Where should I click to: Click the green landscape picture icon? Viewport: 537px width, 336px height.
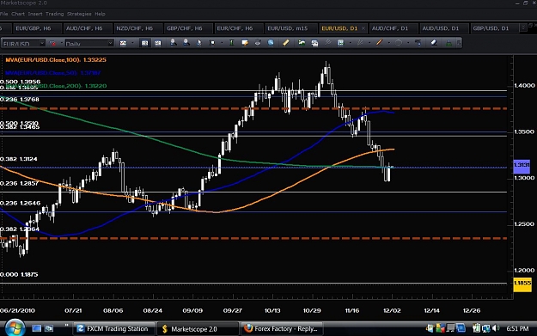[302, 42]
